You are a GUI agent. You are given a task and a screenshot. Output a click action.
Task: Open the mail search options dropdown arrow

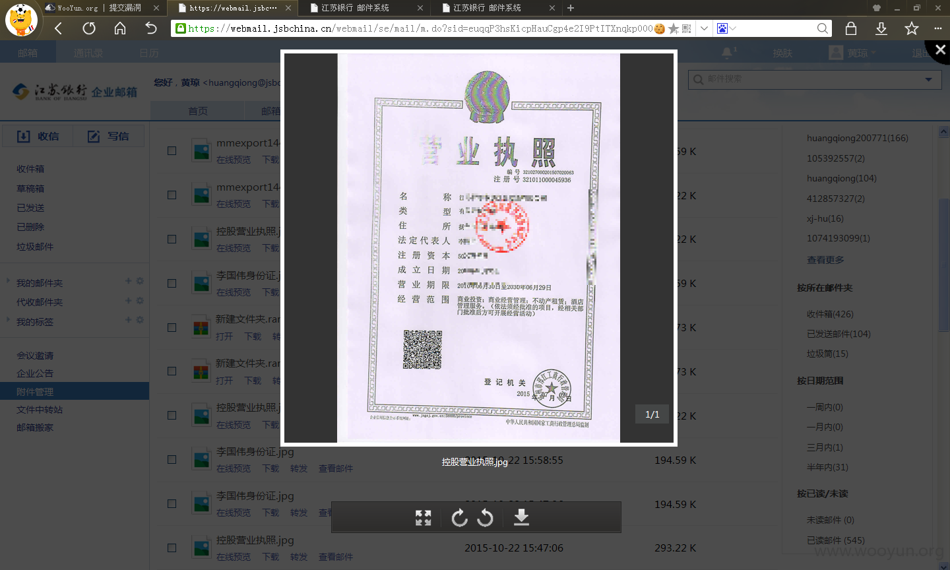(x=929, y=79)
